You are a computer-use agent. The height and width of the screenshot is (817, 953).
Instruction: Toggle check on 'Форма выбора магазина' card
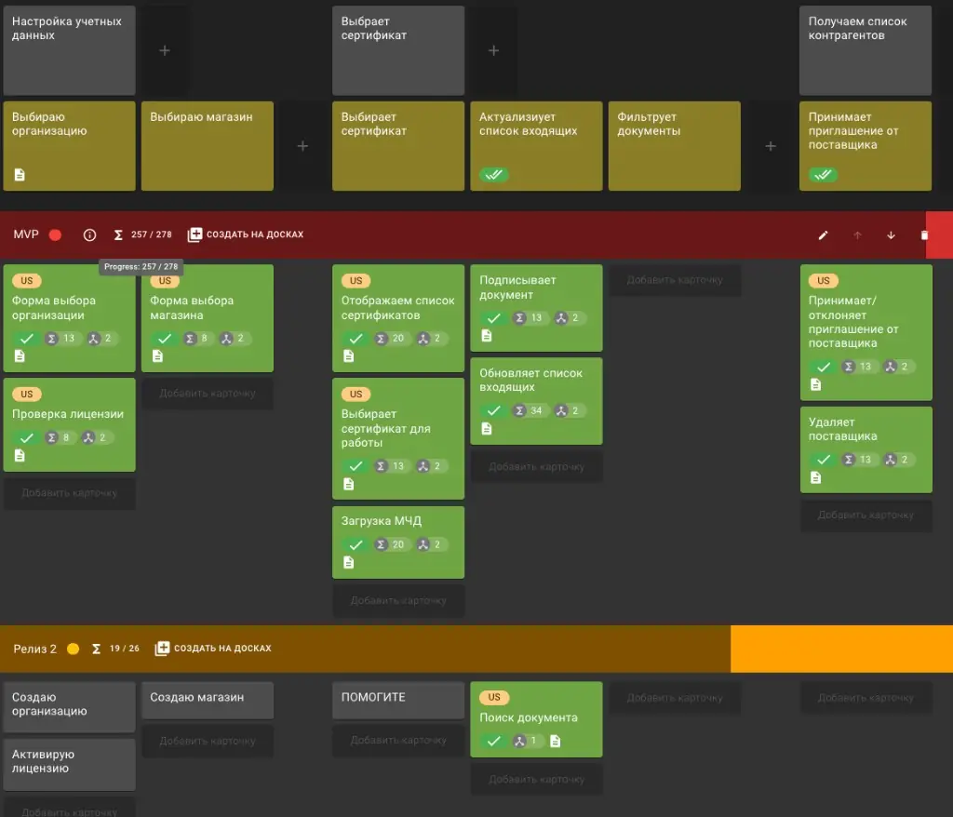pos(165,339)
